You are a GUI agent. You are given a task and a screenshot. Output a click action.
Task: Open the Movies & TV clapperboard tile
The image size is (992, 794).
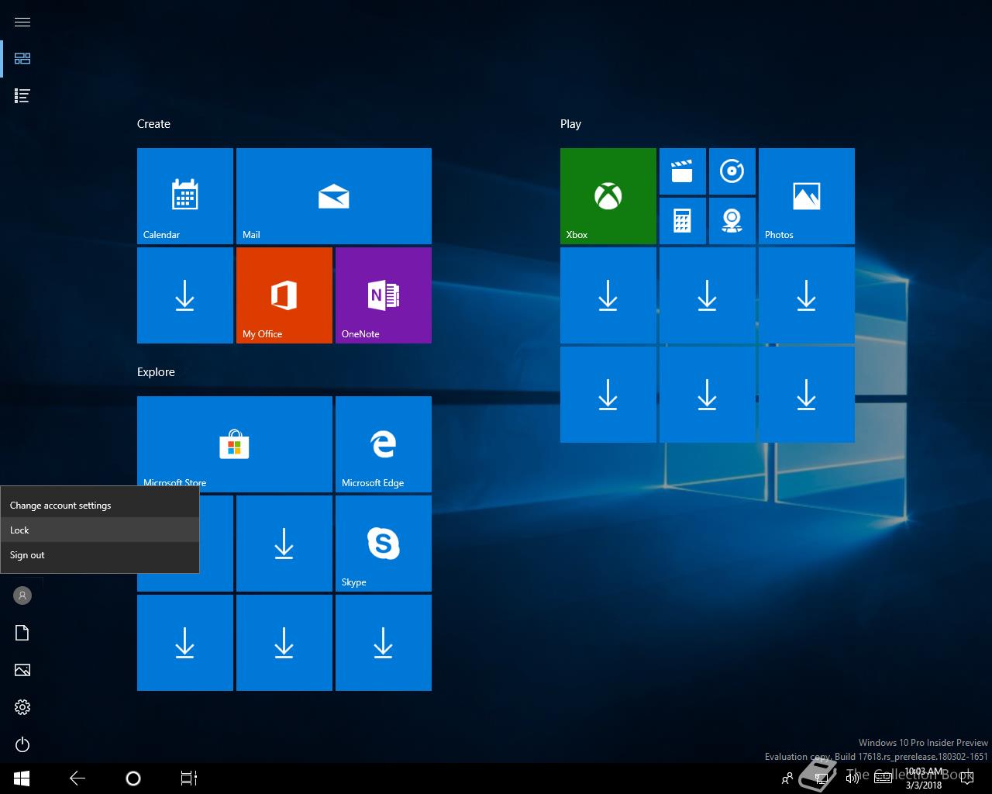pyautogui.click(x=683, y=171)
